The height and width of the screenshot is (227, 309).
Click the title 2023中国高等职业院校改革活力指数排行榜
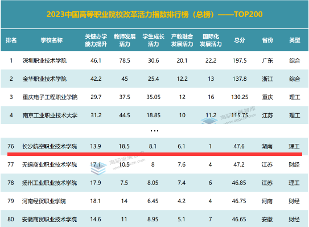118,14
